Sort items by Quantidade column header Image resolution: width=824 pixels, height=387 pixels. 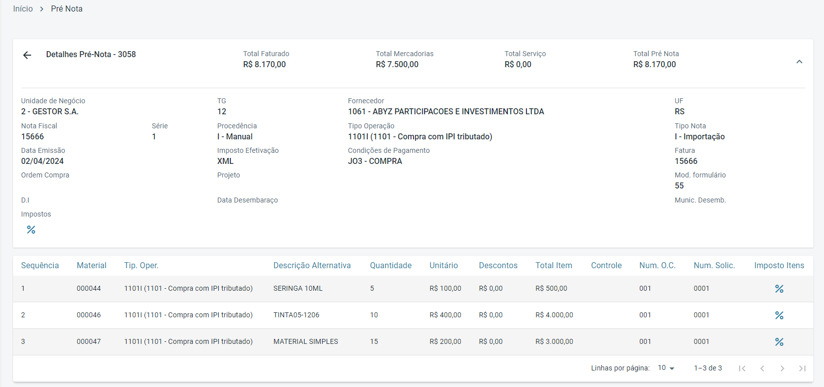point(390,266)
